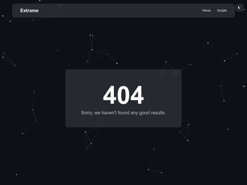Viewport: 247px width, 185px height.
Task: Toggle dark mode with the moon icon
Action: coord(239,8)
